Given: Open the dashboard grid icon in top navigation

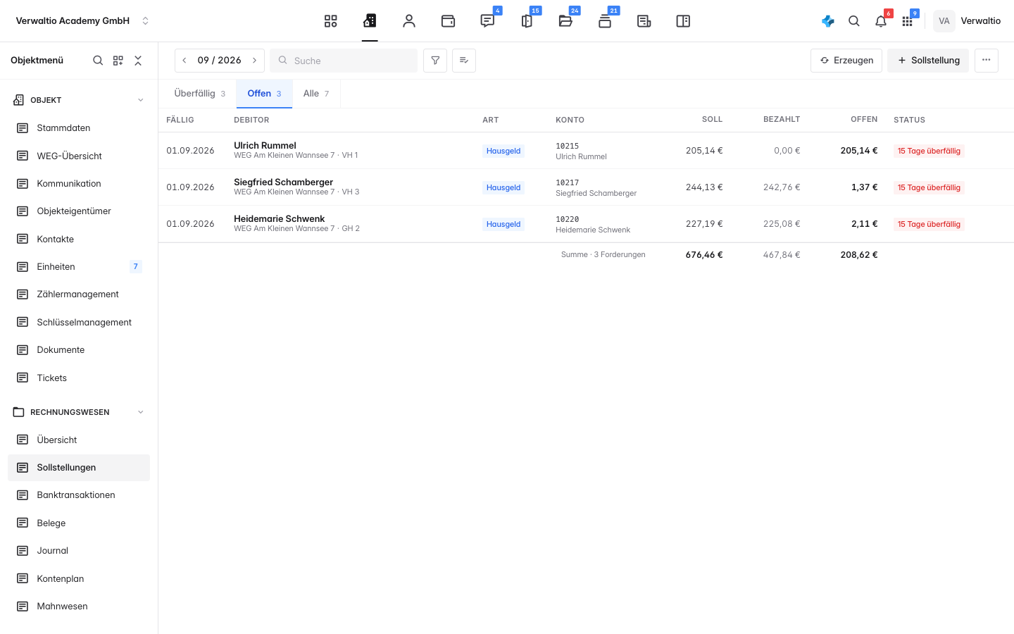Looking at the screenshot, I should click(x=331, y=21).
